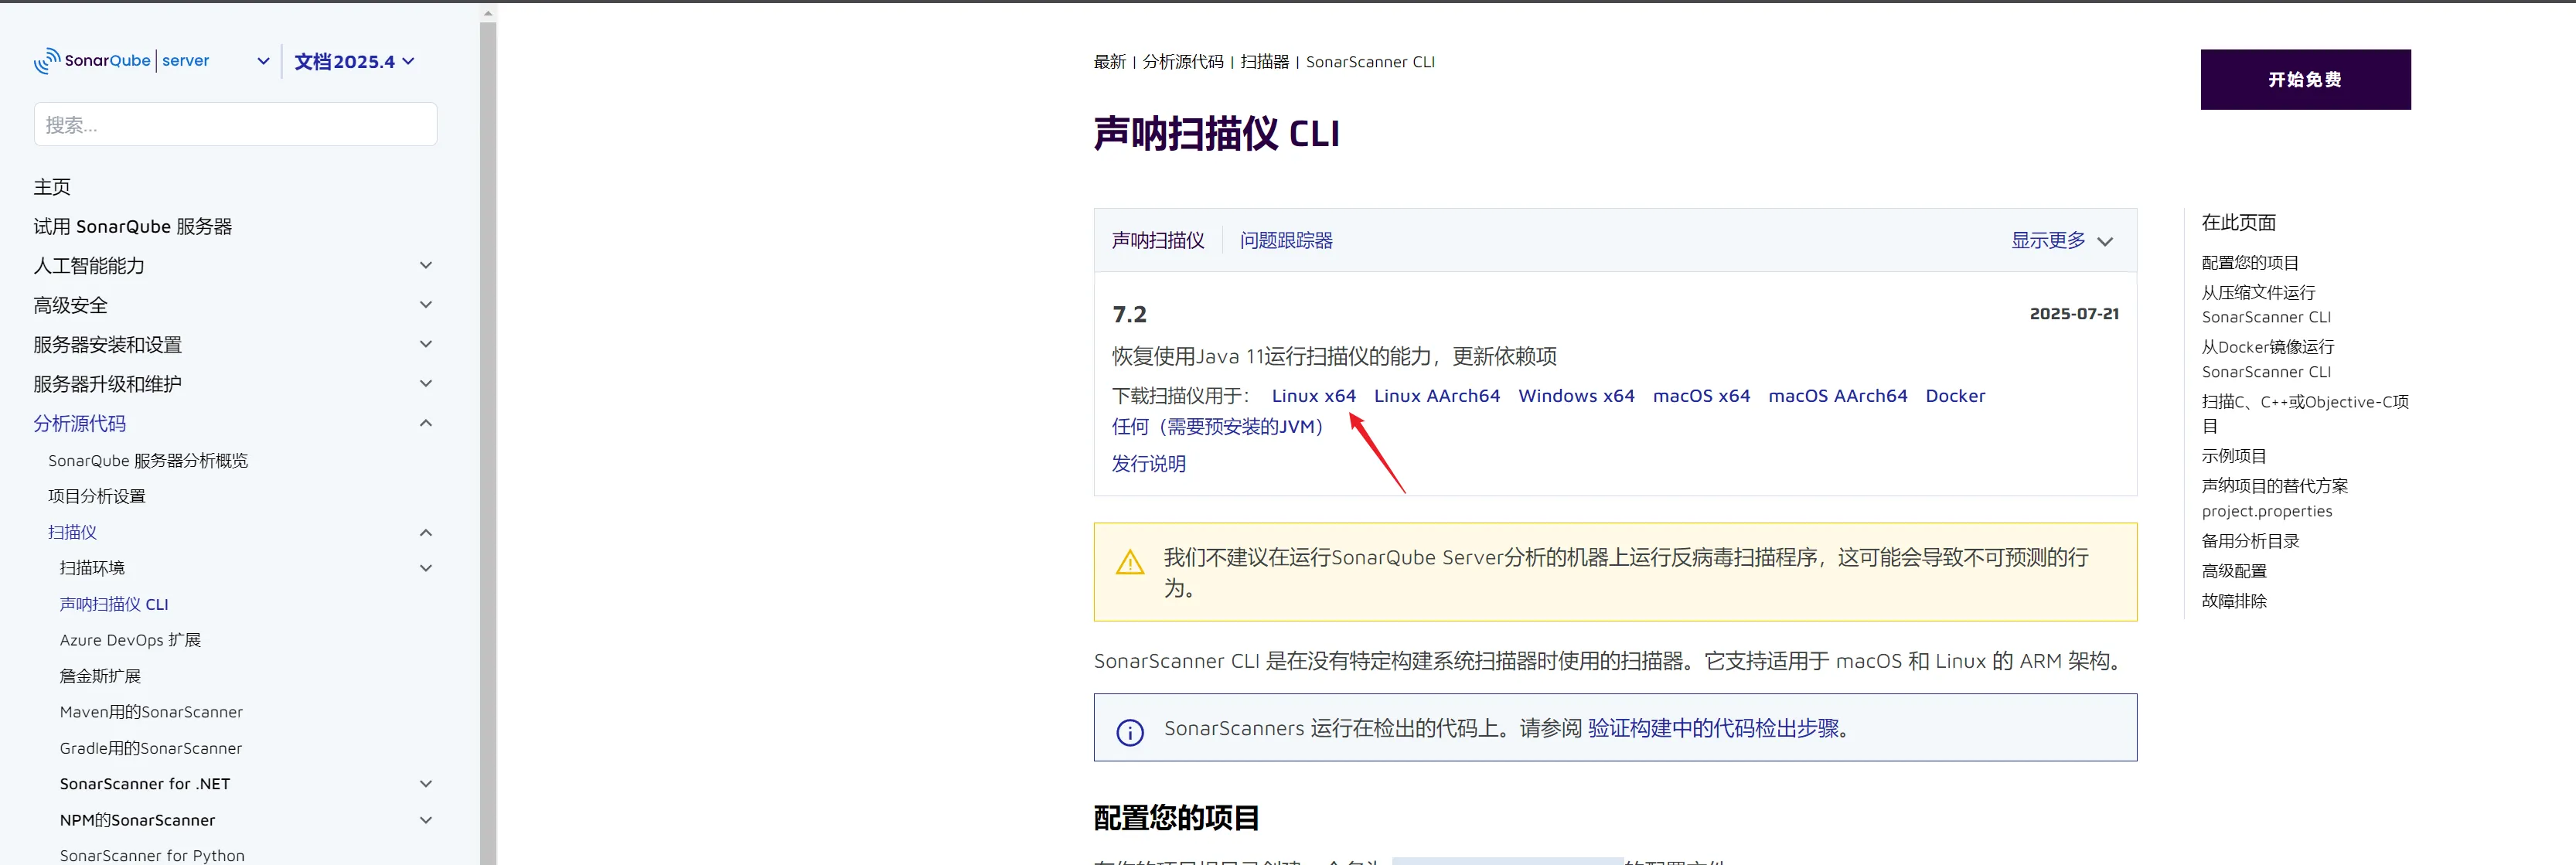Open the product switcher chevron next to SonarQube server
Screen dimensions: 2576x865
click(x=263, y=61)
